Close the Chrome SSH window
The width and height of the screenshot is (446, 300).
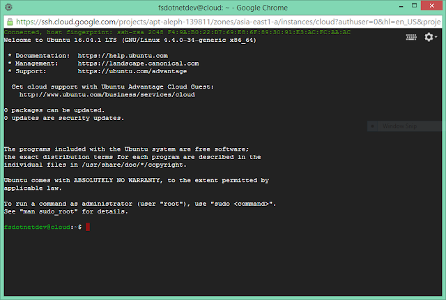tap(431, 6)
